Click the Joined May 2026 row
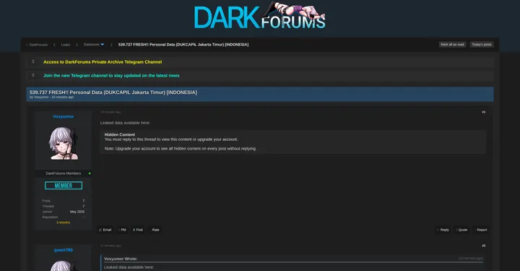Viewport: 520px width, 271px height. coord(63,212)
